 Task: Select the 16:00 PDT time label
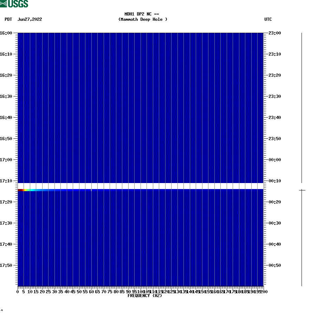(8, 33)
